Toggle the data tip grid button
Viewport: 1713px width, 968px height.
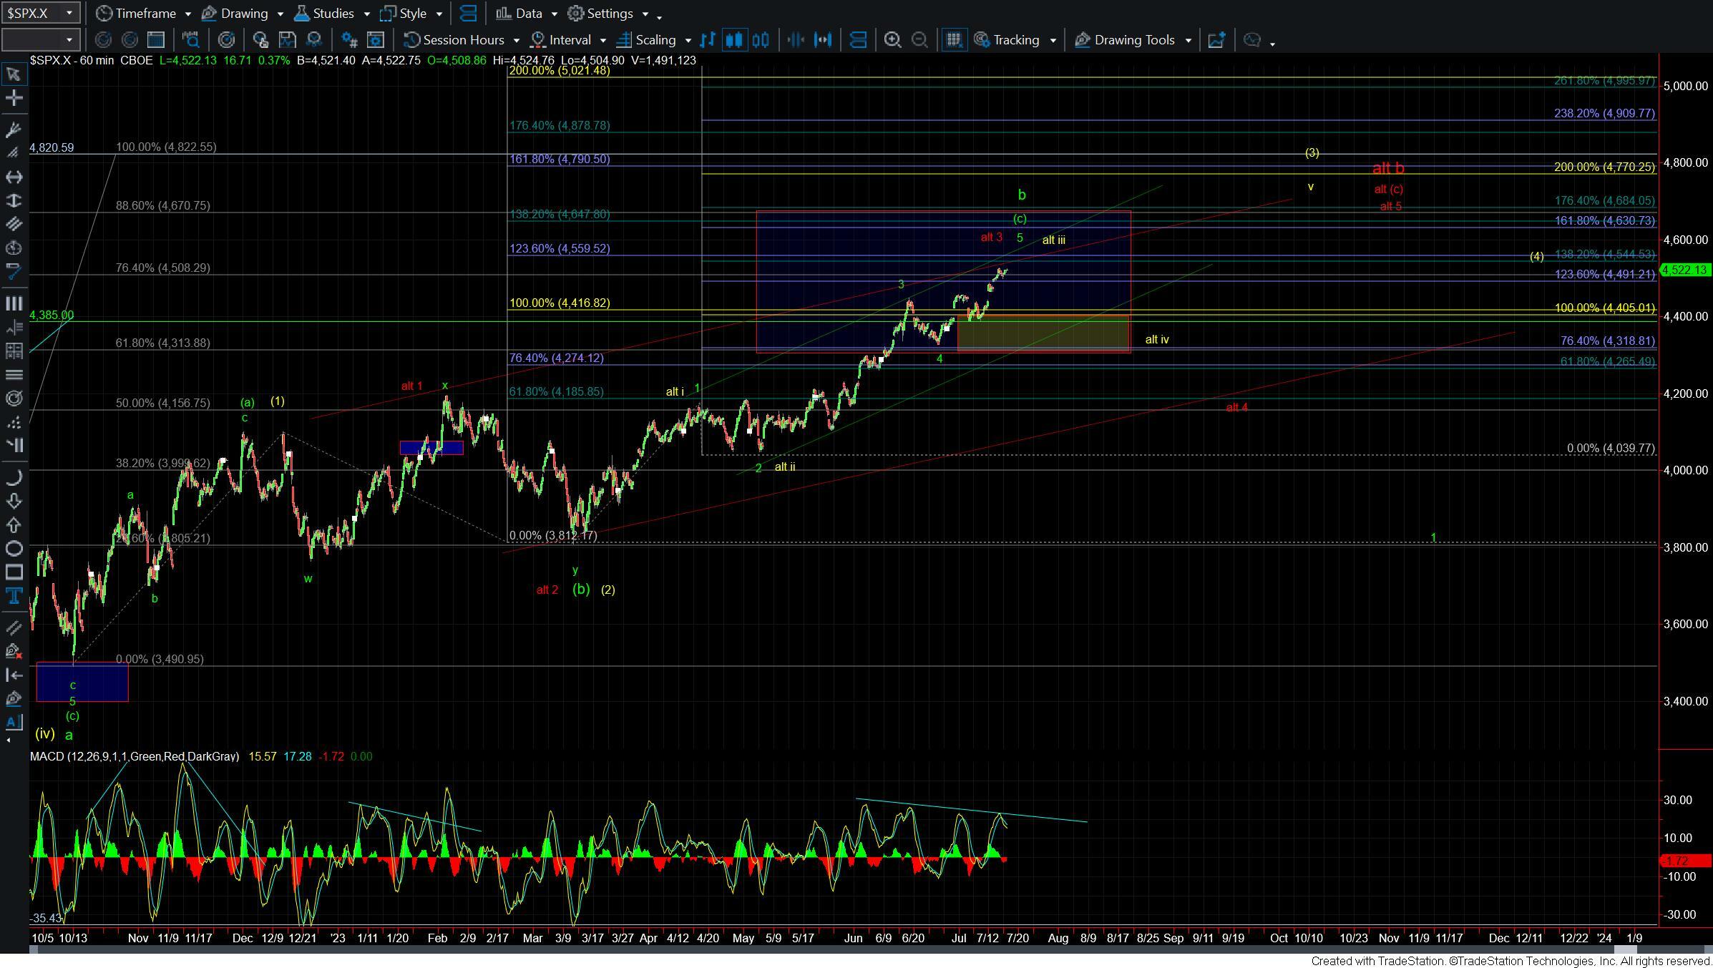coord(954,40)
